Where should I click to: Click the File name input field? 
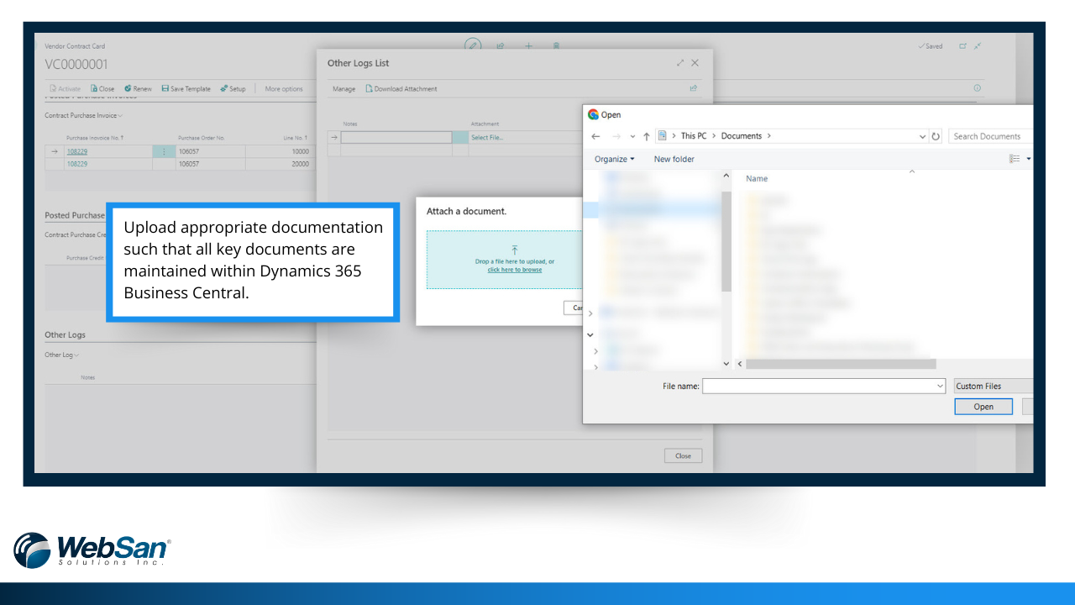coord(819,387)
